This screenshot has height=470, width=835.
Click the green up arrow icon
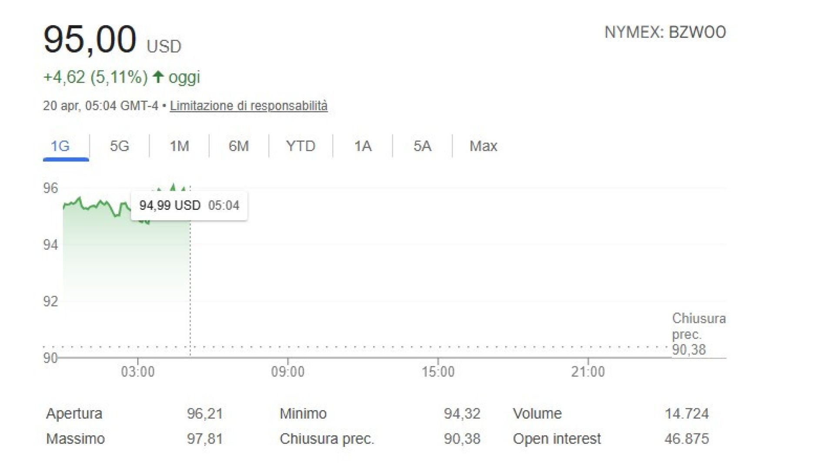(158, 77)
